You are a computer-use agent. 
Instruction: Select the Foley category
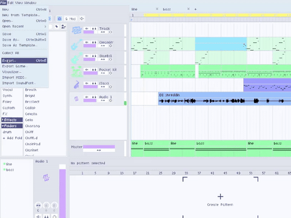[x=7, y=102]
